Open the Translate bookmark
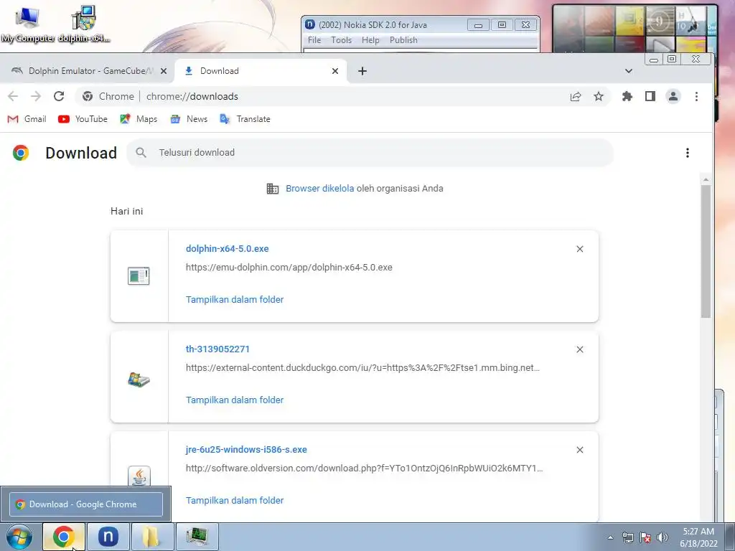The width and height of the screenshot is (735, 551). tap(245, 119)
